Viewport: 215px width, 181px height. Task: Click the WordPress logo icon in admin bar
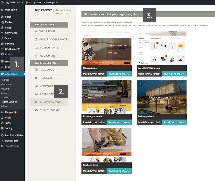2,2
